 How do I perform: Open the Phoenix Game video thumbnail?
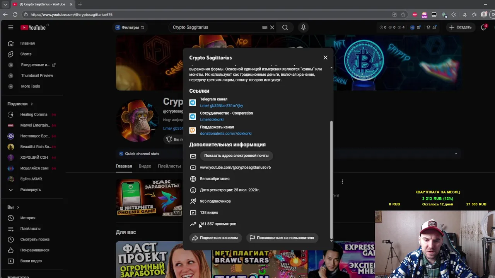pos(149,198)
